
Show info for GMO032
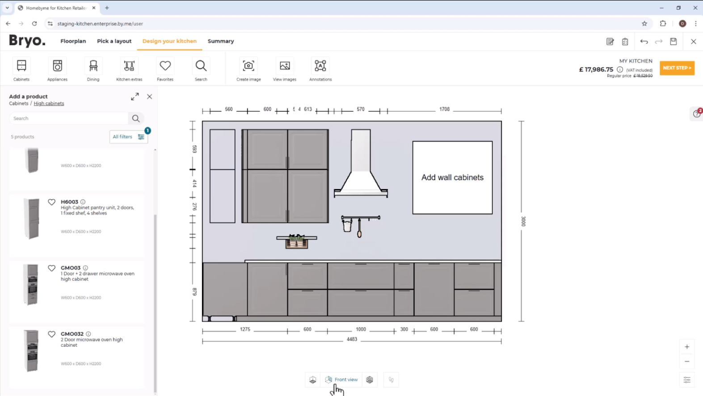pos(88,334)
